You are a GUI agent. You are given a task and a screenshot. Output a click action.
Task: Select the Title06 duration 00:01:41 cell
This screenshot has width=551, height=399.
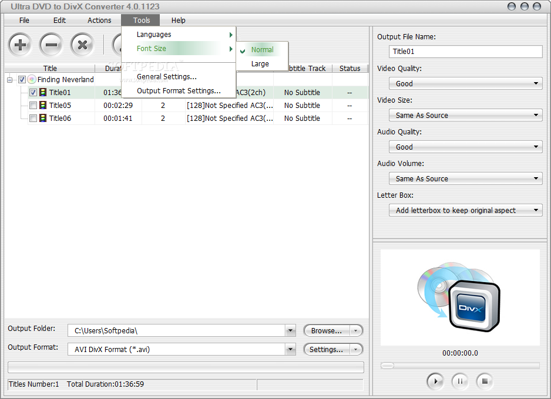tap(118, 119)
